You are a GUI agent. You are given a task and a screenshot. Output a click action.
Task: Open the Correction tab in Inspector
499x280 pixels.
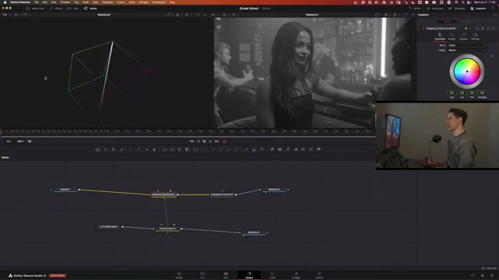click(440, 37)
